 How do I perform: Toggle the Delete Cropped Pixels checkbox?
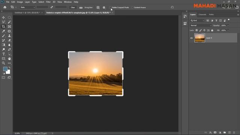coord(110,7)
